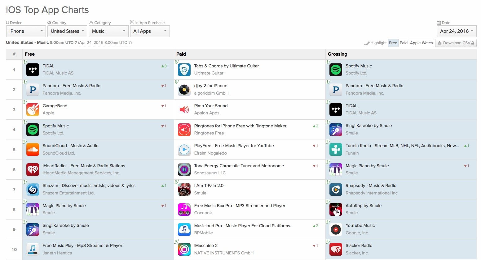
Task: Click the Pimp Your Sound speaker icon
Action: point(184,109)
